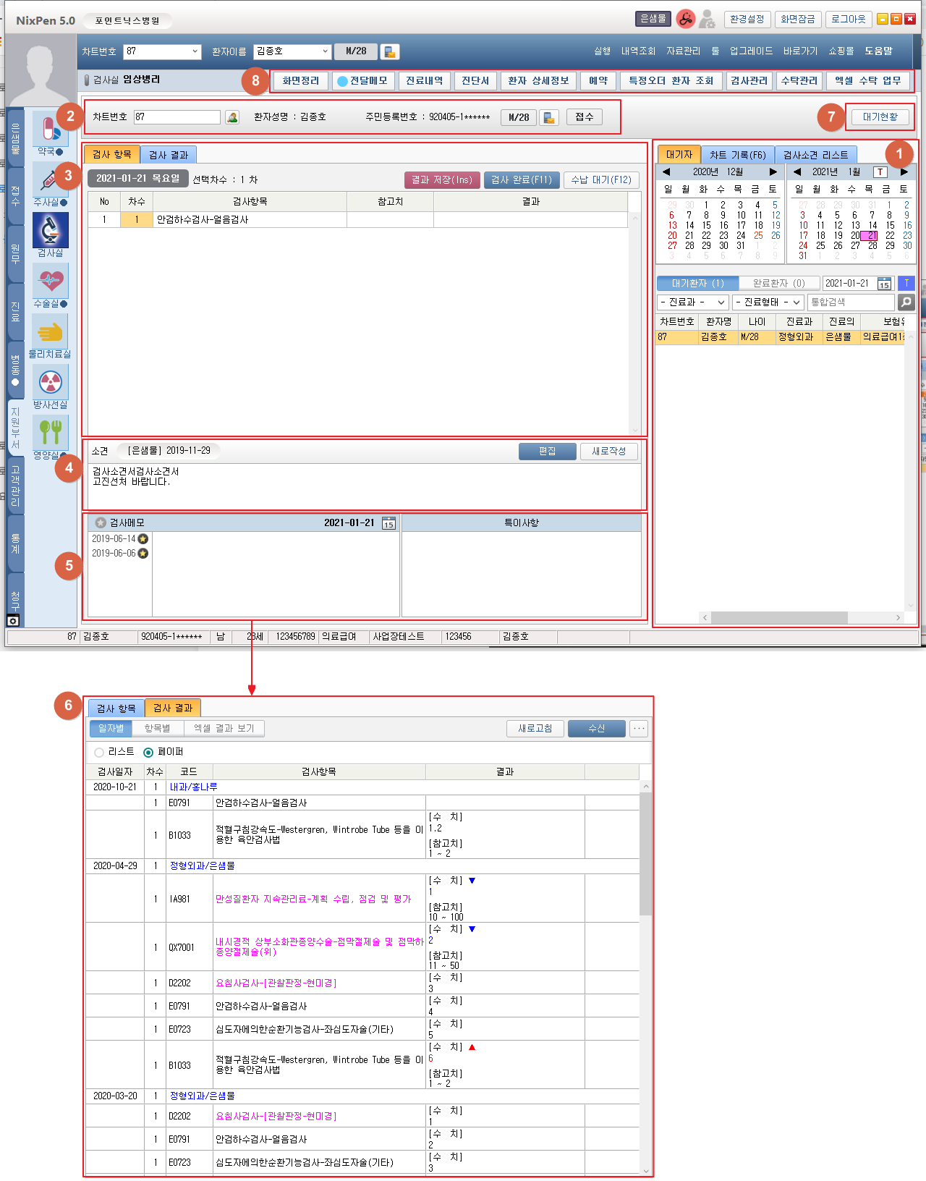Switch to the 차트 기록(F6) tab
The image size is (926, 1181).
(737, 155)
